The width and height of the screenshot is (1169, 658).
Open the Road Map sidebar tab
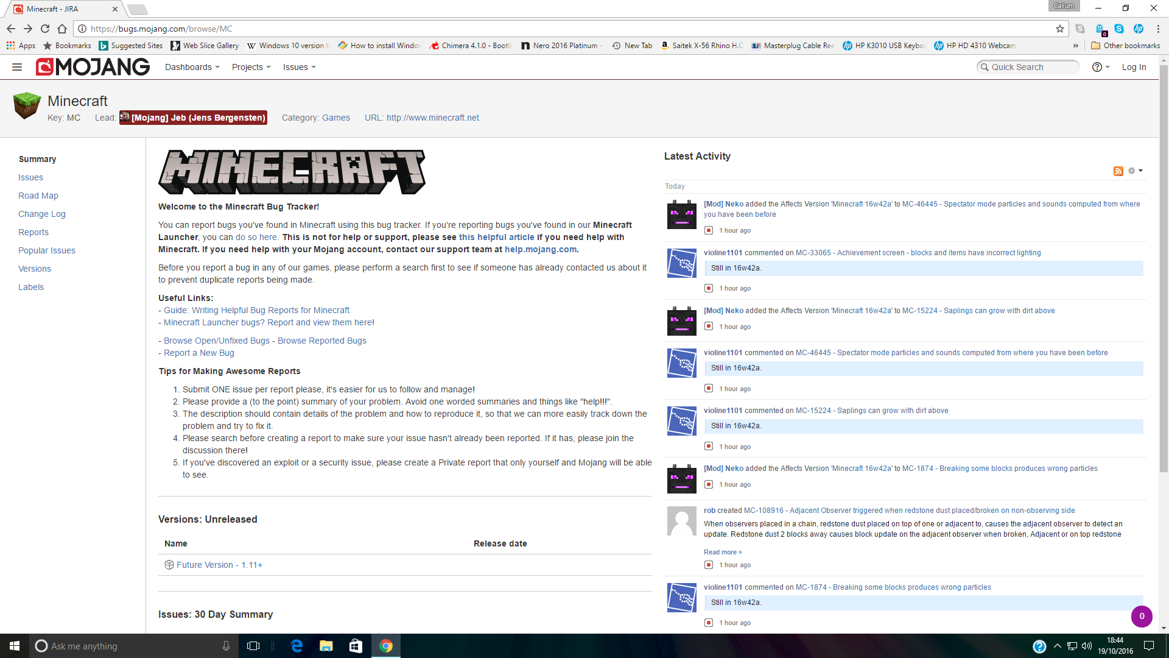[38, 196]
